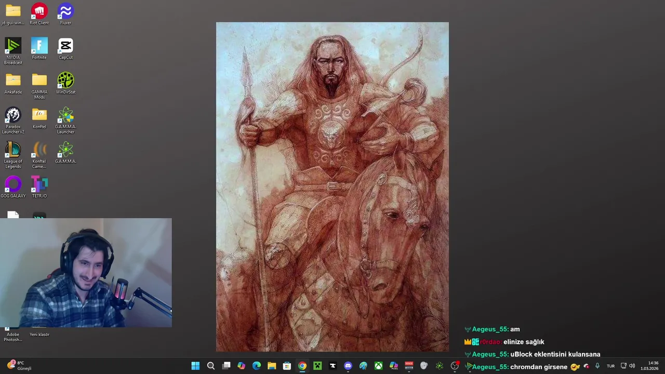Image resolution: width=665 pixels, height=374 pixels.
Task: Select the Fortnite desktop icon
Action: coord(39,49)
